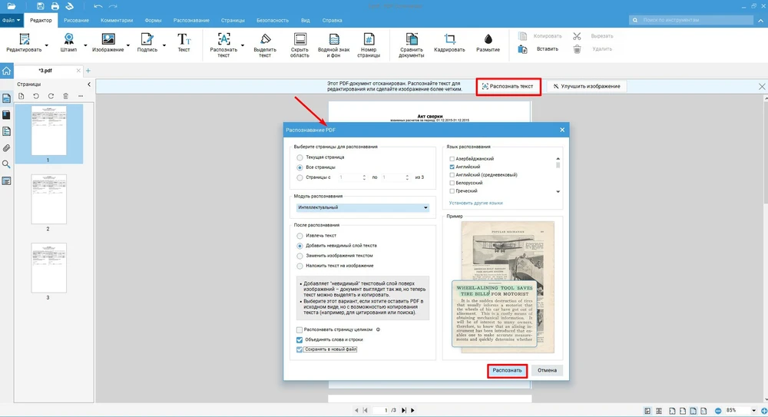Click the Штамп stamp tool icon
This screenshot has width=768, height=417.
click(69, 39)
